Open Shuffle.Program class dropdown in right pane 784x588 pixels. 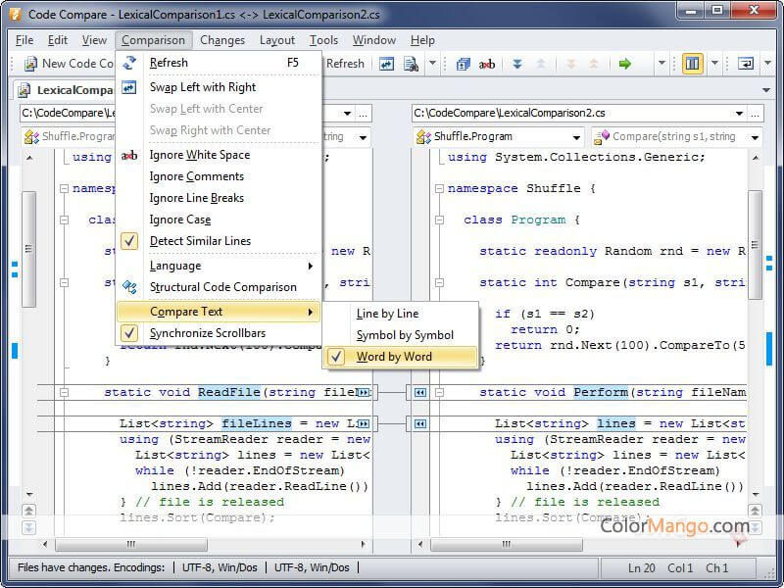(576, 137)
